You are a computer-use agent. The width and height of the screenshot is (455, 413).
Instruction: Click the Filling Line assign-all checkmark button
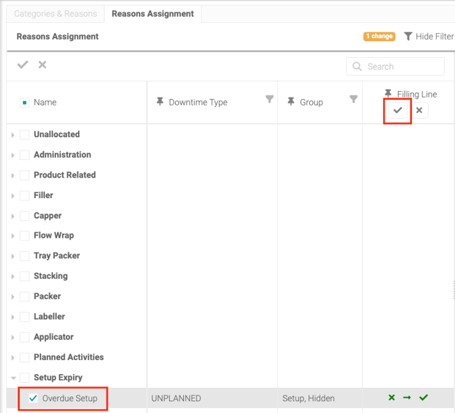pyautogui.click(x=398, y=111)
